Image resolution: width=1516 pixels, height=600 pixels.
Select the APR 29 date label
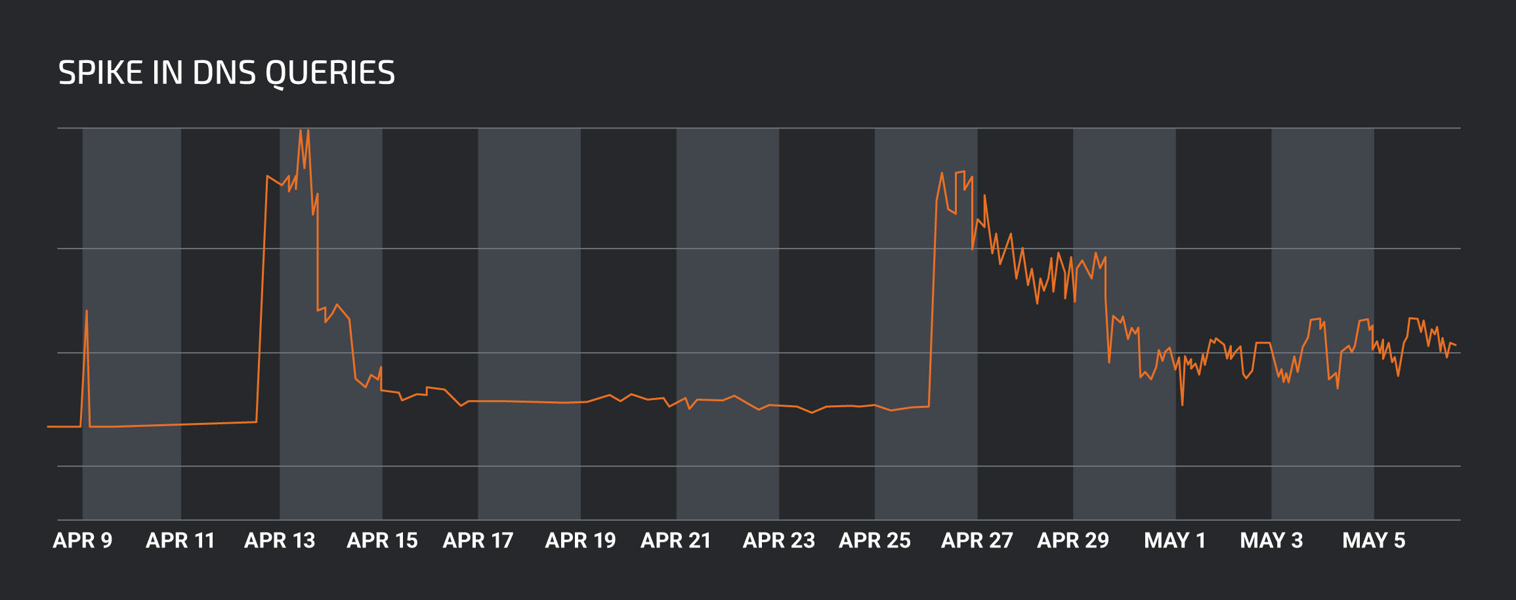point(1072,540)
